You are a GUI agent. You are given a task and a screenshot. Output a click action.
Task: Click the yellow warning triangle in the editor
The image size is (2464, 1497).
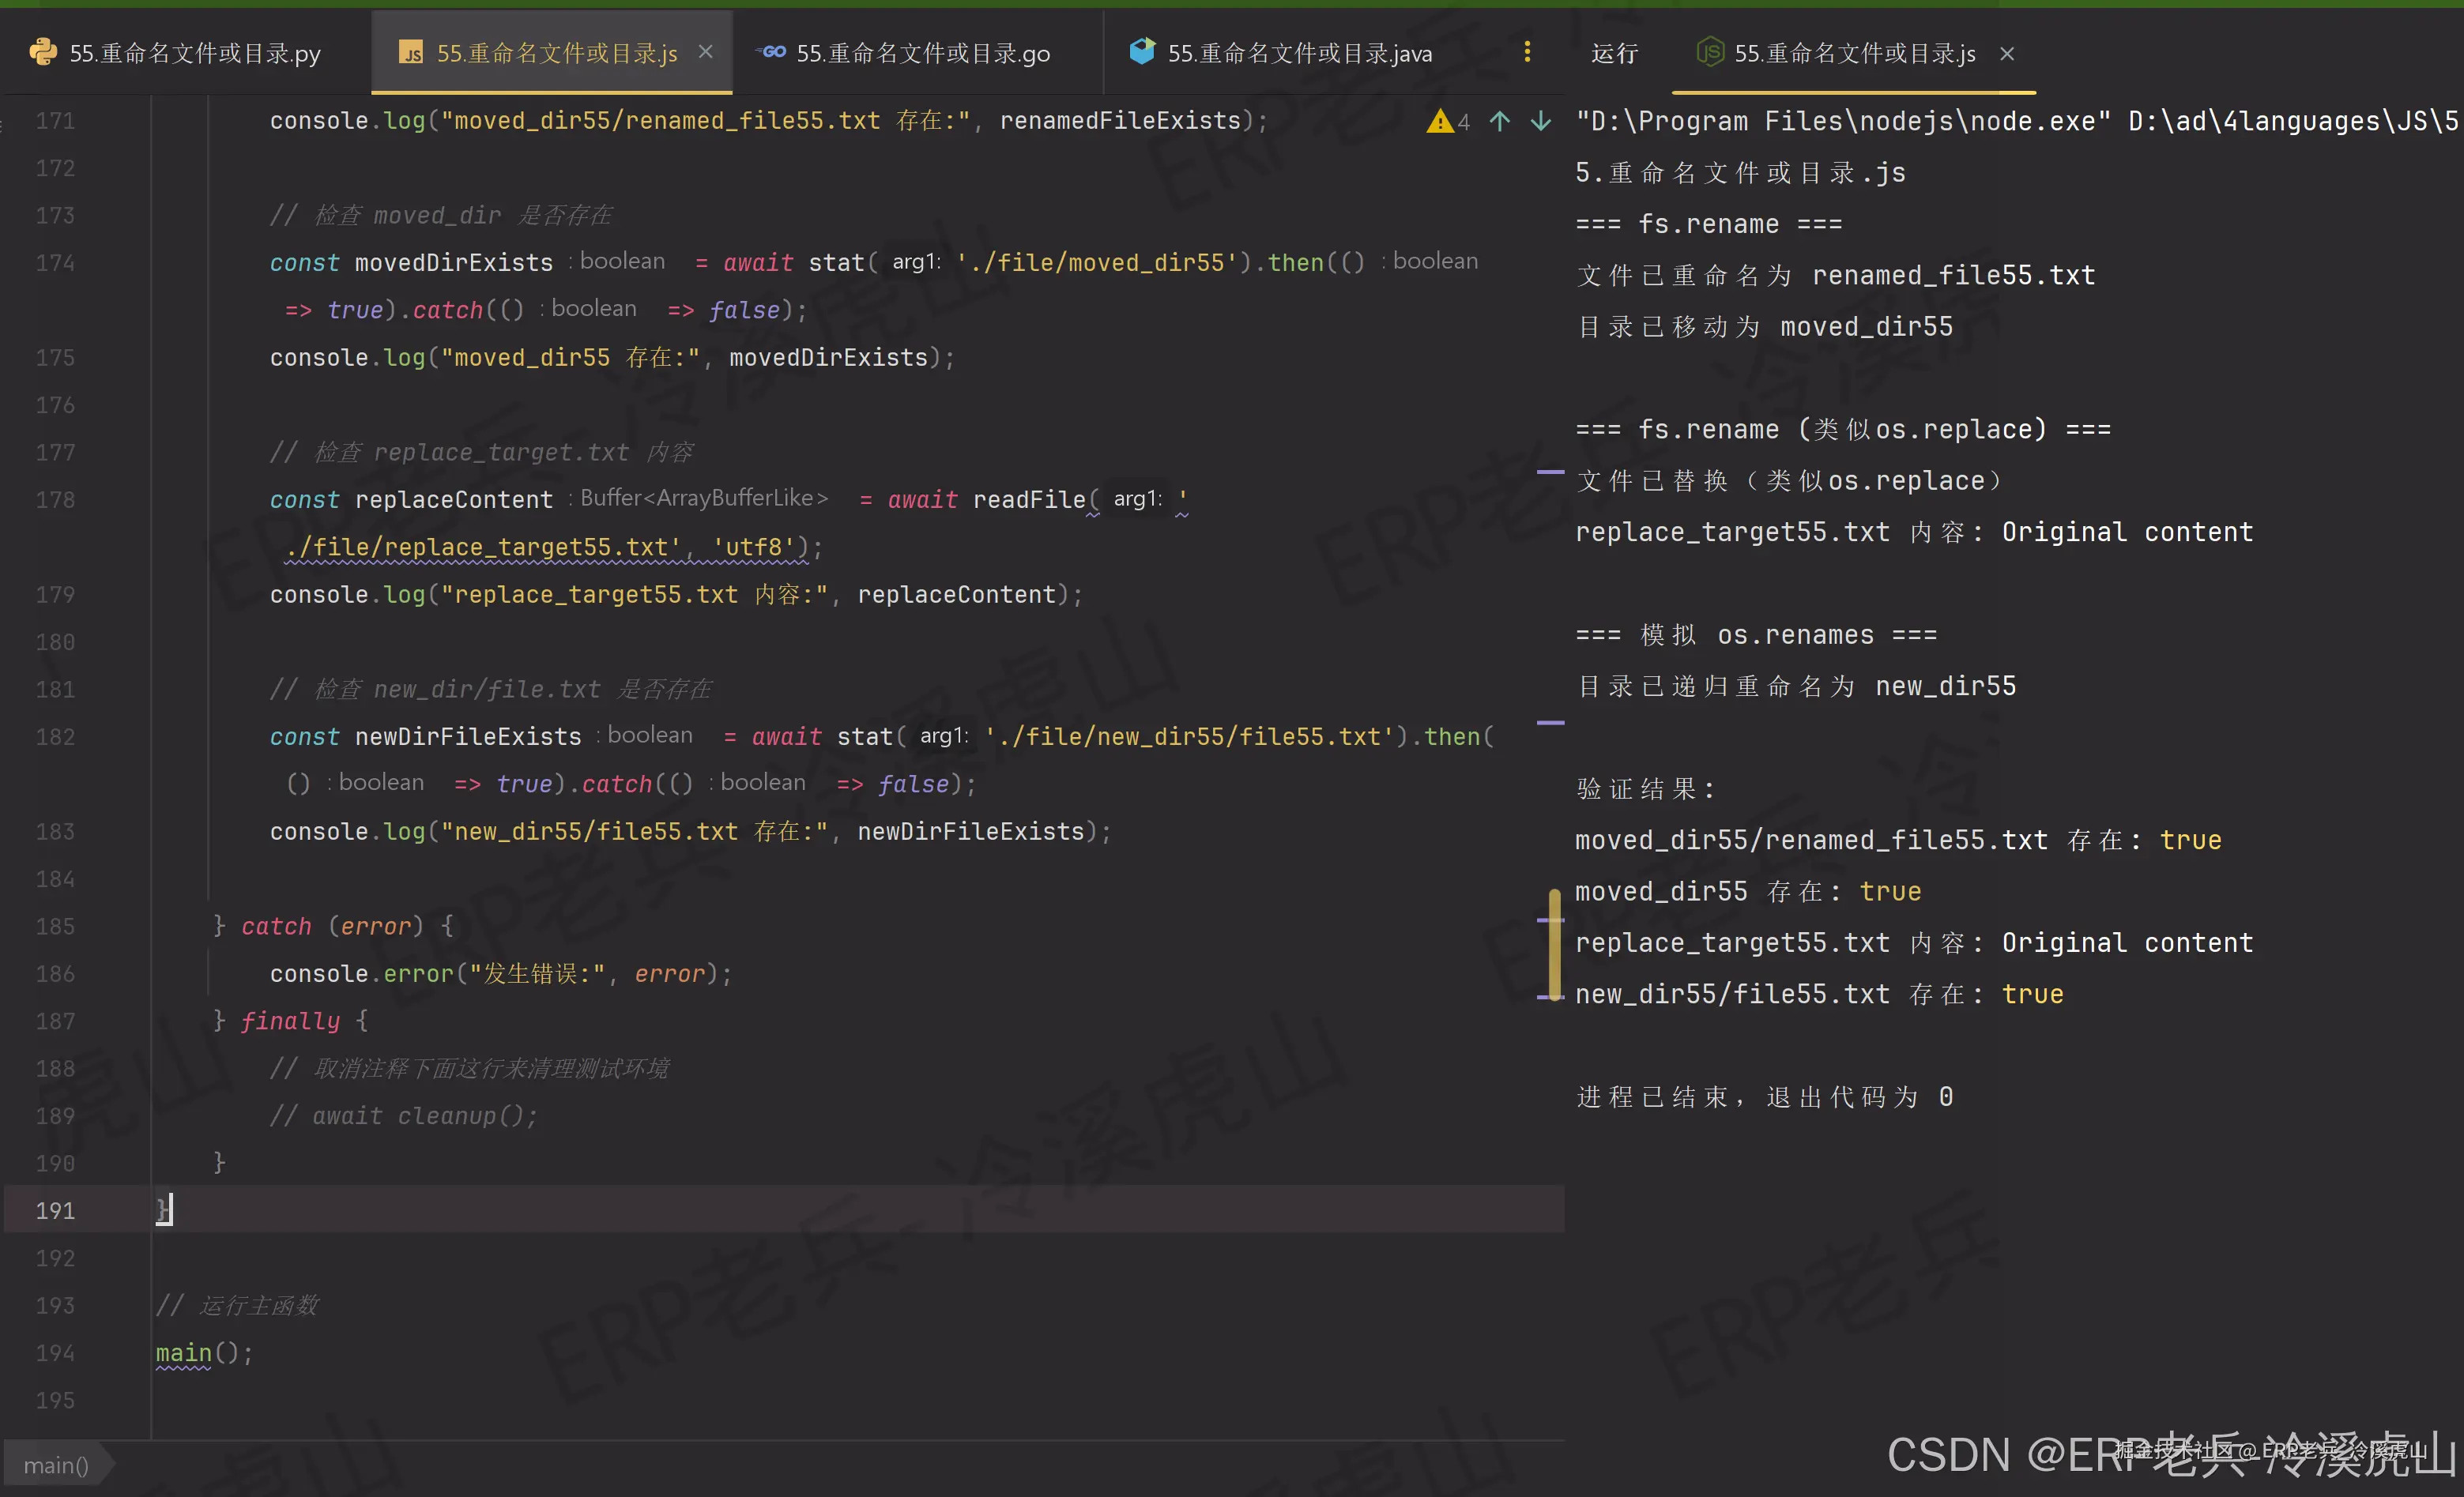pos(1439,122)
